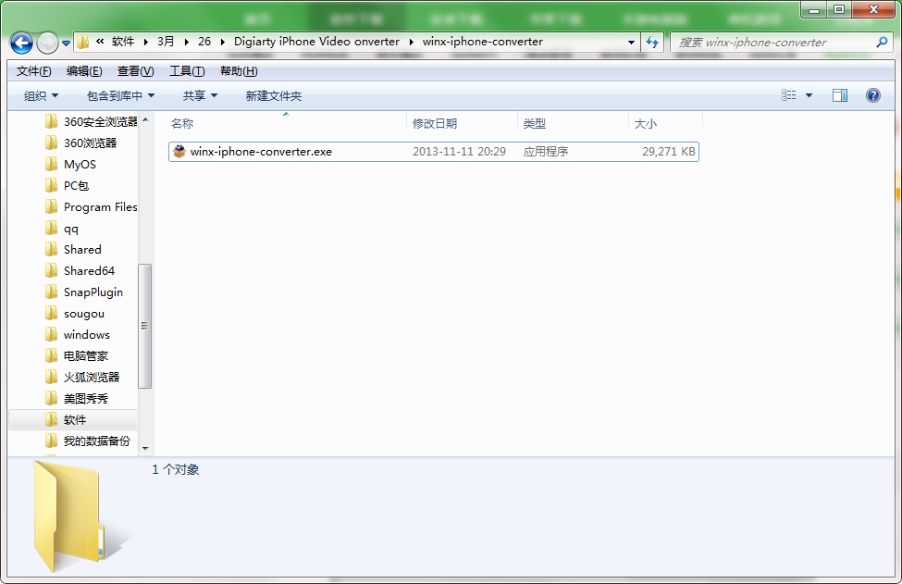Open help with the blue question icon

click(x=872, y=95)
